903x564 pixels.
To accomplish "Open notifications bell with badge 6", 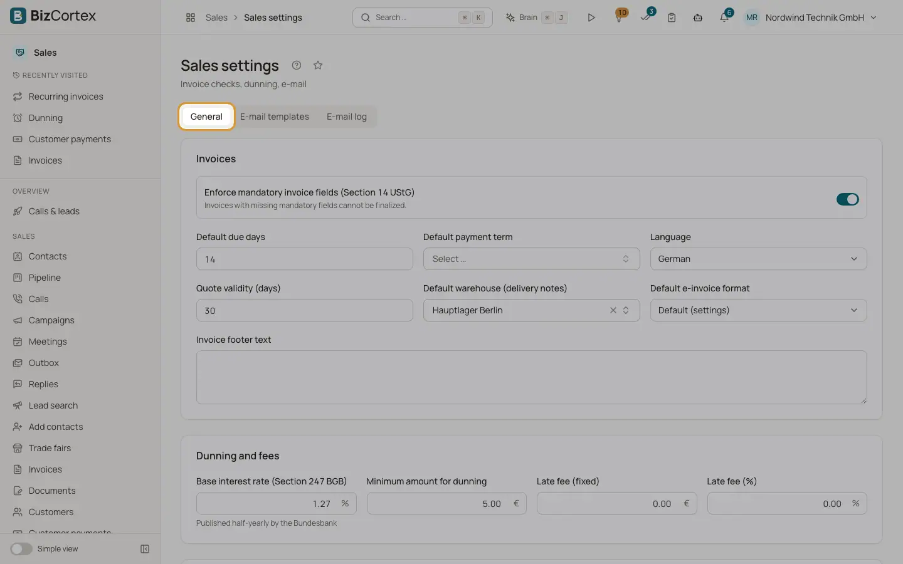I will (x=725, y=17).
